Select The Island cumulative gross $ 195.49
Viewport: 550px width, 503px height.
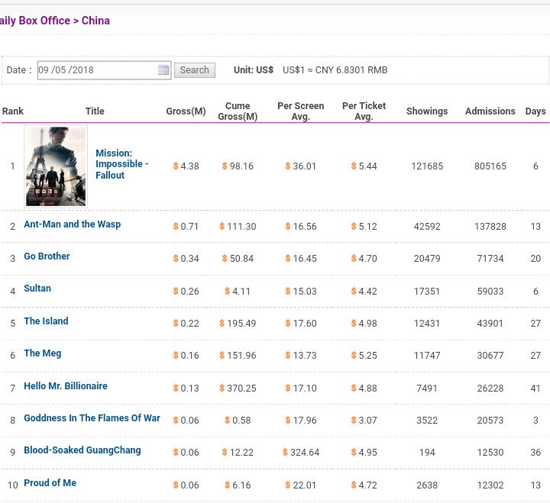click(238, 324)
